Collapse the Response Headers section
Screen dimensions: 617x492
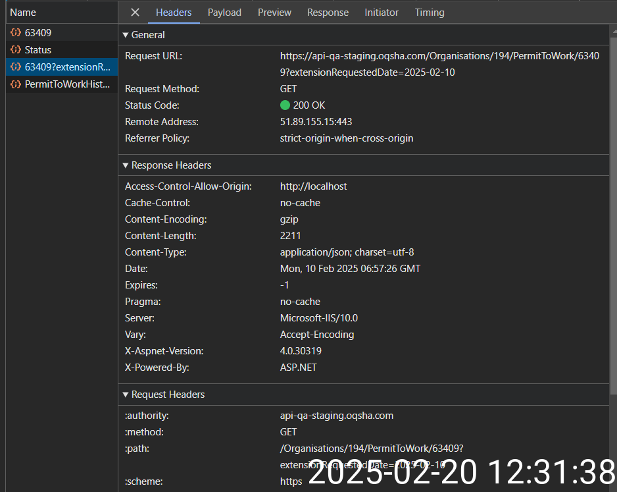(126, 165)
